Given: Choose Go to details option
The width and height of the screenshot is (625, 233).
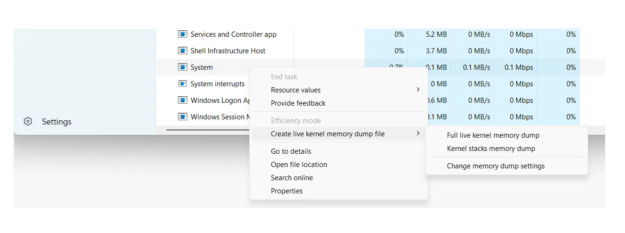Looking at the screenshot, I should coord(291,151).
